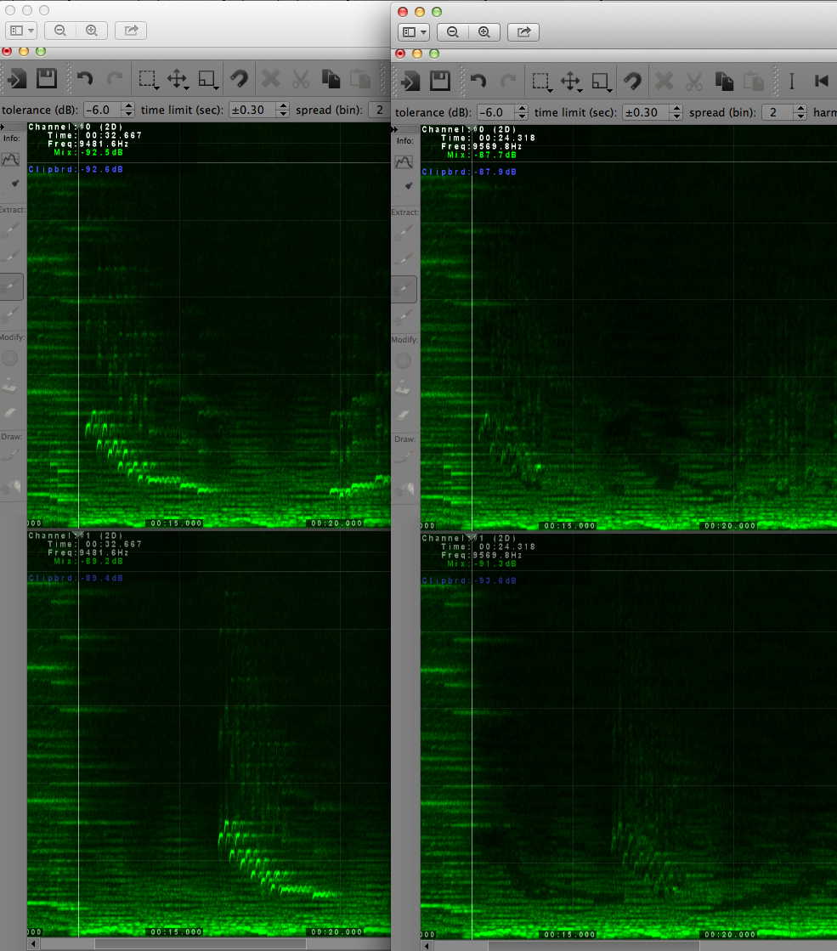
Task: Select the clone stamp tool in left window
Action: 10,386
